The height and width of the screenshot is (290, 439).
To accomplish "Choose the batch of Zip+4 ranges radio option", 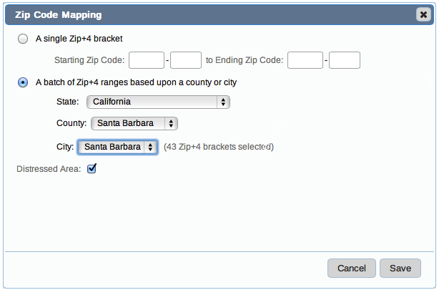I will pos(23,82).
